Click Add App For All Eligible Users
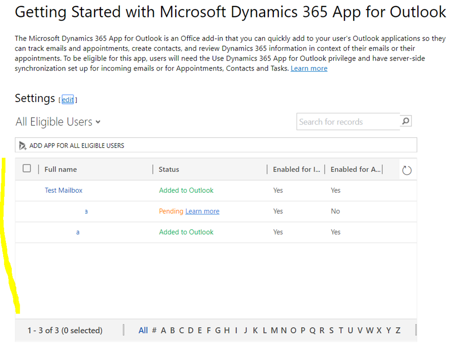The image size is (453, 350). point(77,145)
